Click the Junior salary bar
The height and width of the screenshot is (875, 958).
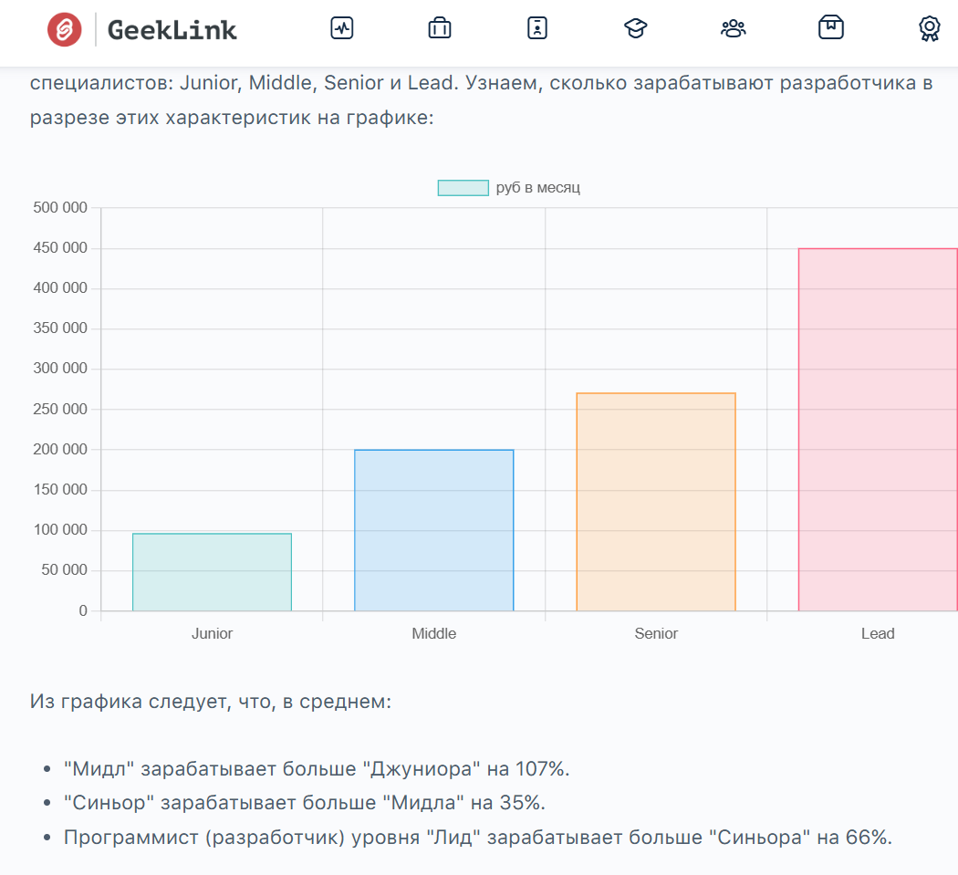(212, 572)
